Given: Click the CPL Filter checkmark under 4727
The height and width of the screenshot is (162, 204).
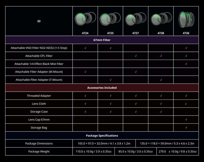Looking at the screenshot, I should [x=136, y=56].
